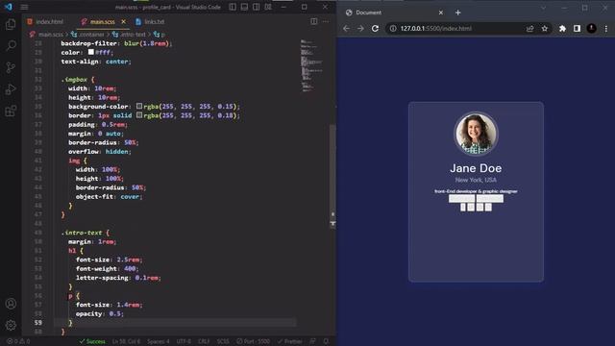The height and width of the screenshot is (346, 615).
Task: Go forward in the browser
Action: pyautogui.click(x=360, y=28)
